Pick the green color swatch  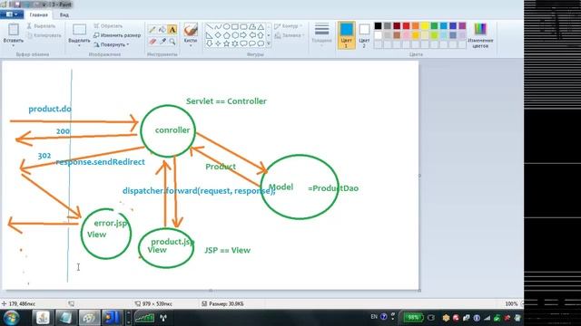coord(434,26)
